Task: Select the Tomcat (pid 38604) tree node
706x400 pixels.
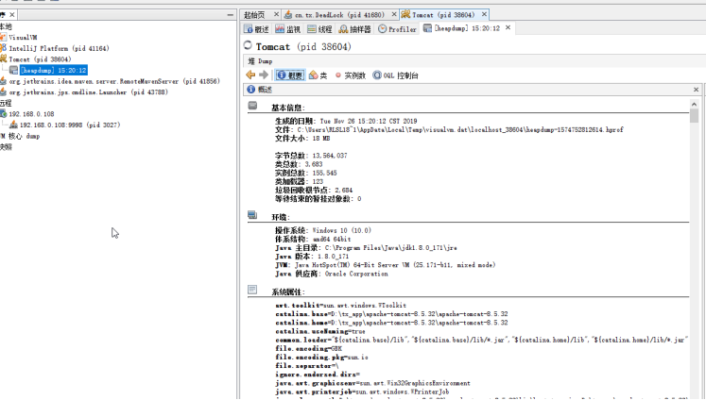Action: [40, 58]
